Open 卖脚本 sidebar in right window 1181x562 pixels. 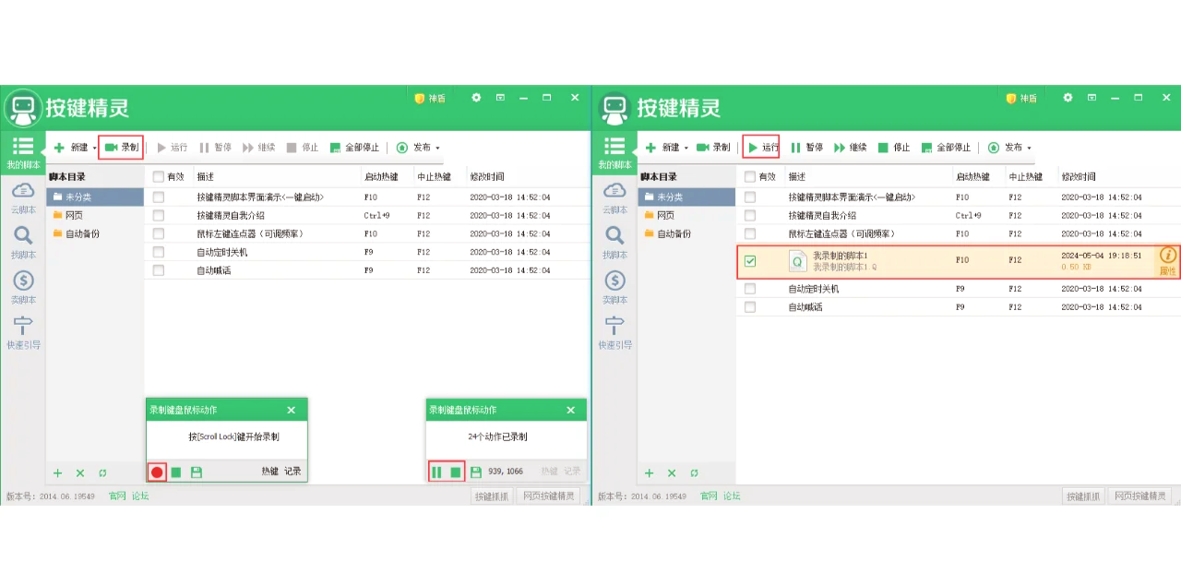click(x=614, y=288)
